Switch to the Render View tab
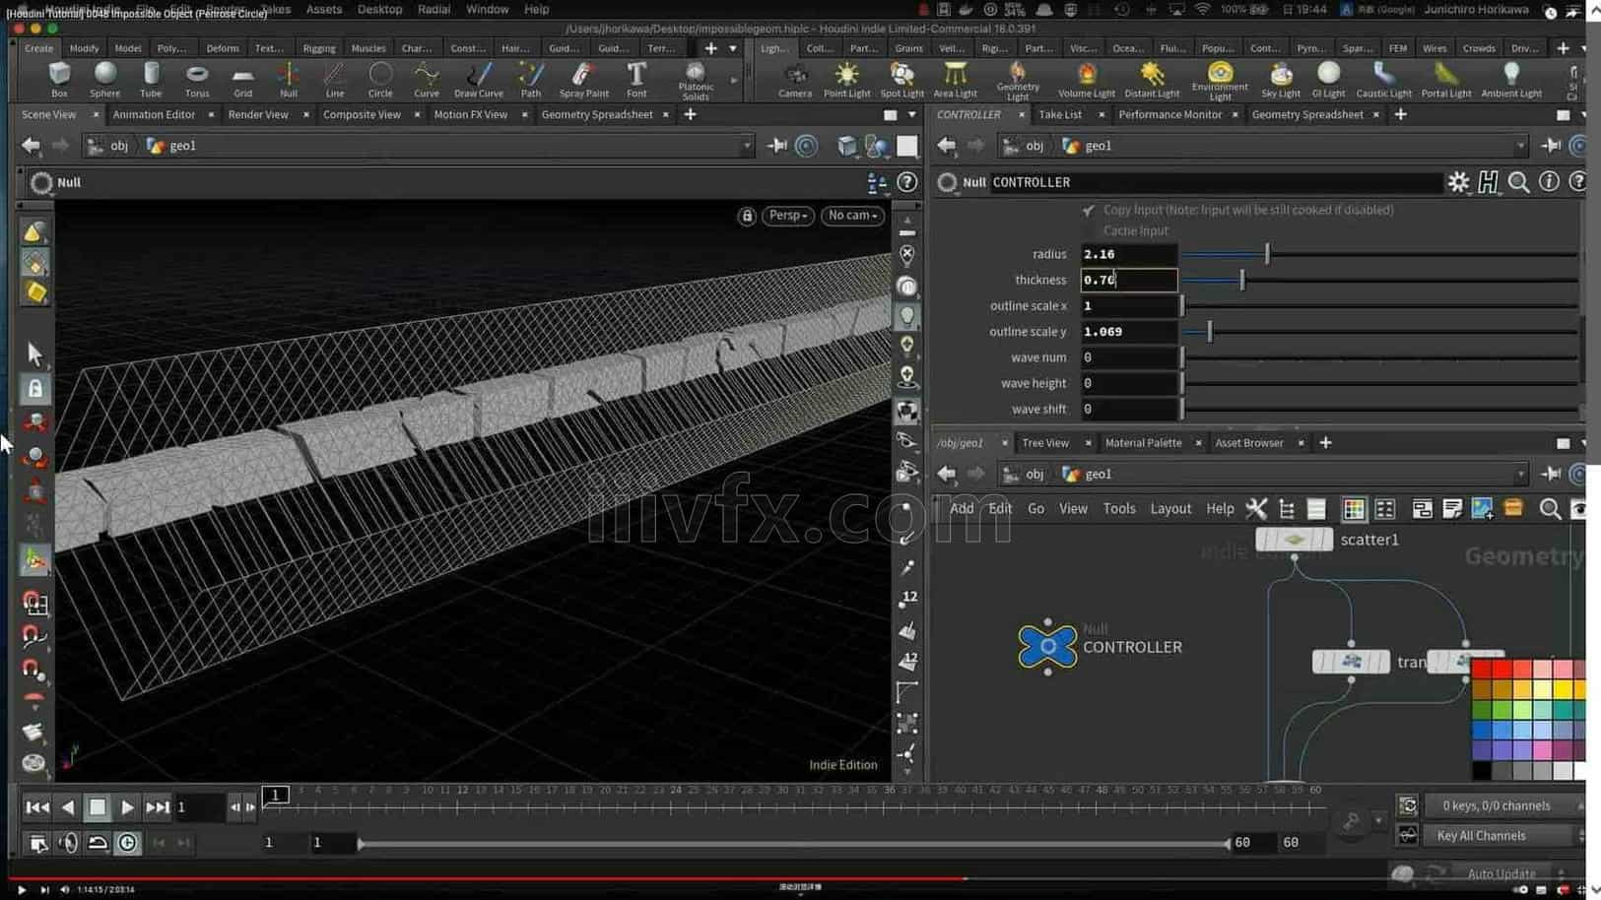The width and height of the screenshot is (1601, 900). click(258, 114)
